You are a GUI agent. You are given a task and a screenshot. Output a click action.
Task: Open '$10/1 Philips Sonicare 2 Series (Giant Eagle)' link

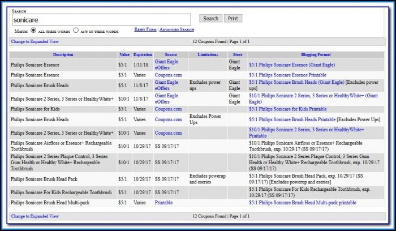point(313,99)
